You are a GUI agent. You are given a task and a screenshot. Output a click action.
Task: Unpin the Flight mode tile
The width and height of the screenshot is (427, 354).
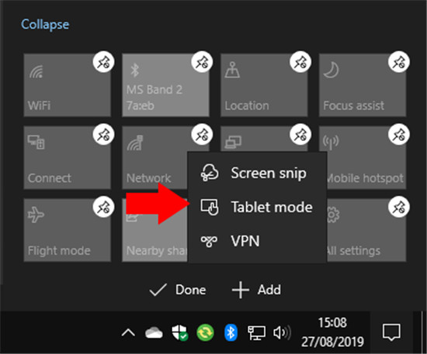(x=103, y=207)
